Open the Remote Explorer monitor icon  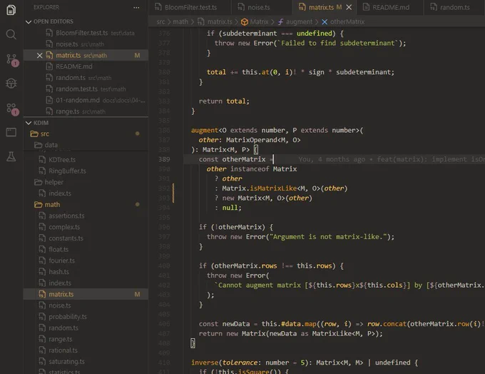click(11, 133)
